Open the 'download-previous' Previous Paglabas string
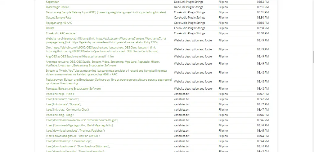 point(75,131)
